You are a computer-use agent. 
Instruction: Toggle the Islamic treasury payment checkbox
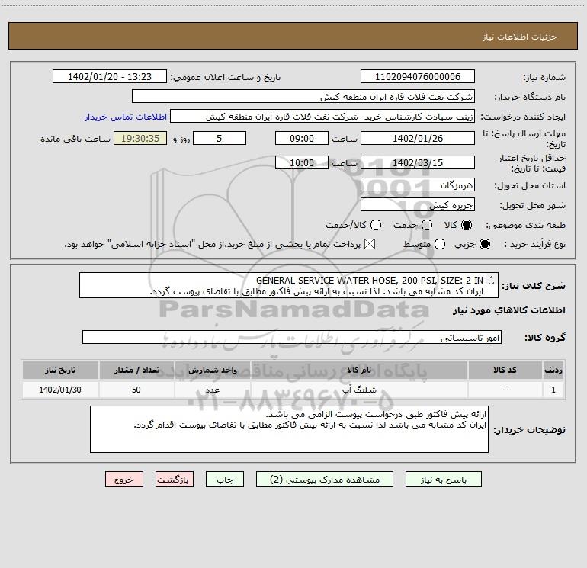(x=370, y=245)
